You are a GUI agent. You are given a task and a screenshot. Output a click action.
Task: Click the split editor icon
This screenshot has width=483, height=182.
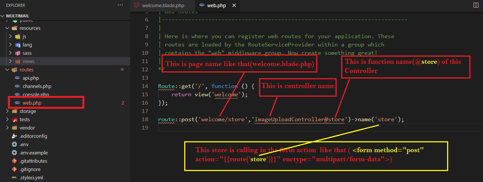(x=476, y=5)
